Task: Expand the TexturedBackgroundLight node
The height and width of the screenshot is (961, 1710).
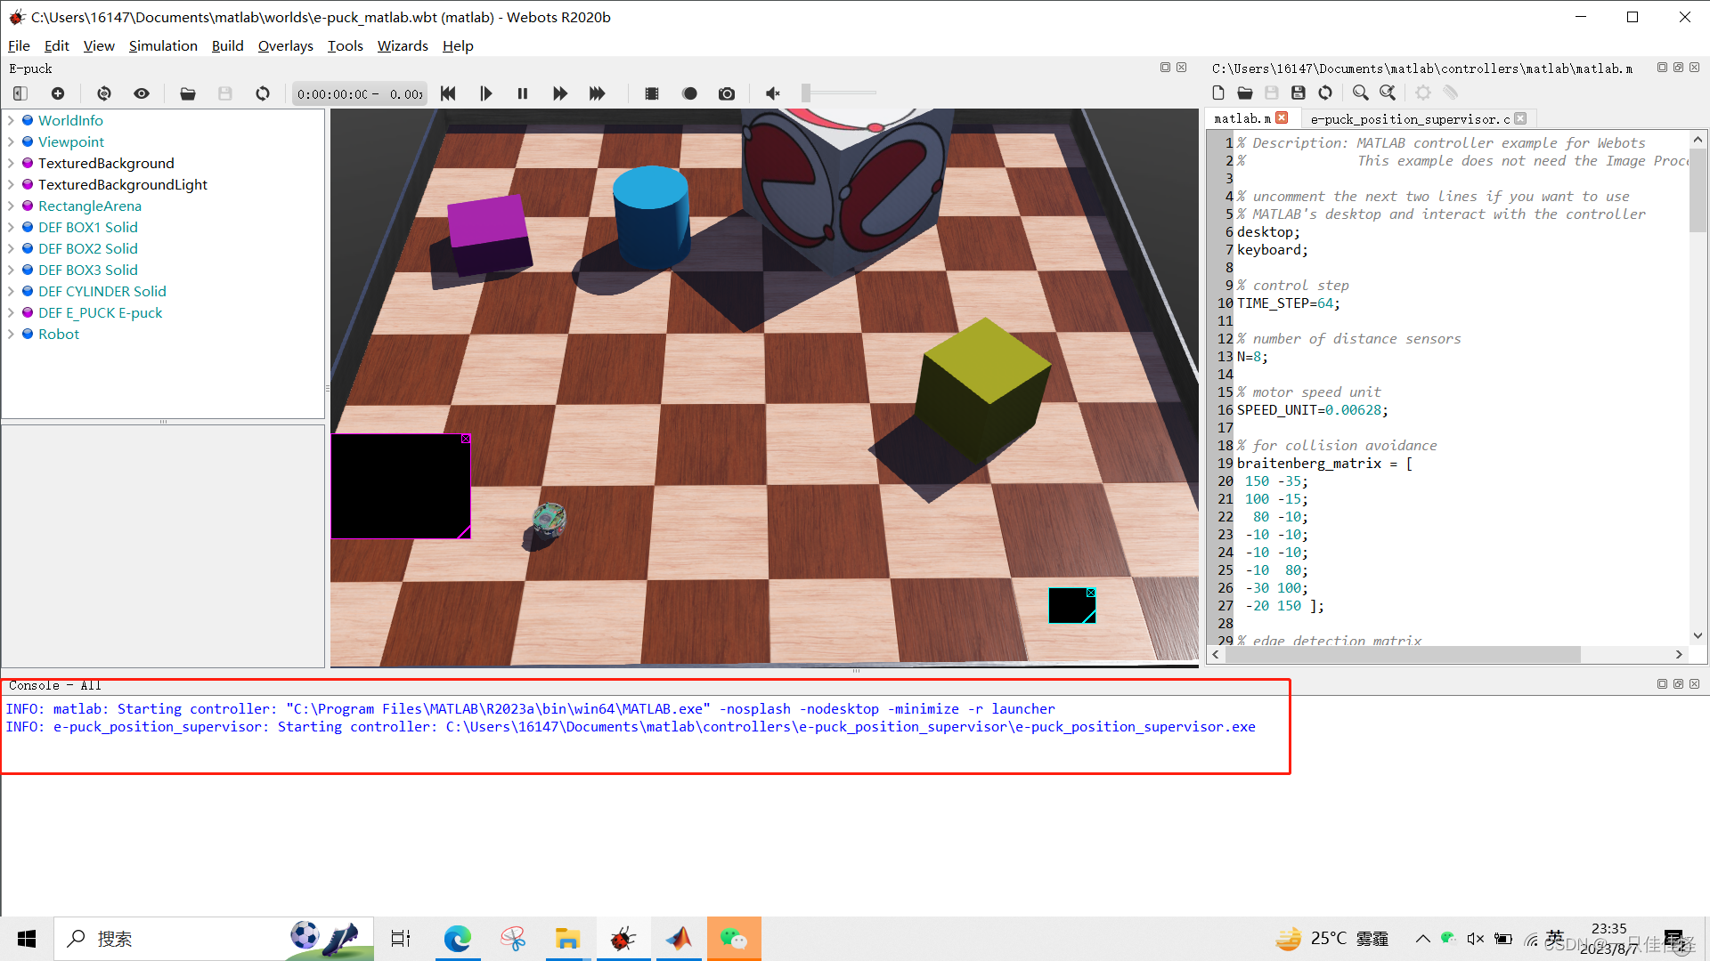Action: pyautogui.click(x=11, y=184)
